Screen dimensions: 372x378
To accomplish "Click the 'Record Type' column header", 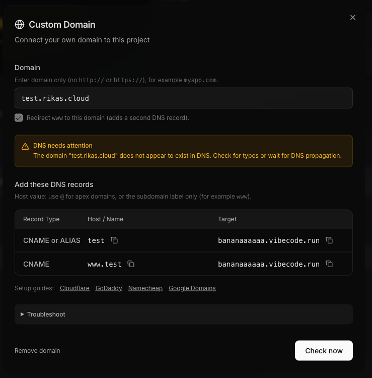I will [x=41, y=219].
